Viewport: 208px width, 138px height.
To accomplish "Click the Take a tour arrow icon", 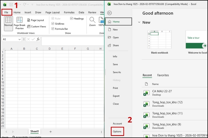I will (205, 46).
